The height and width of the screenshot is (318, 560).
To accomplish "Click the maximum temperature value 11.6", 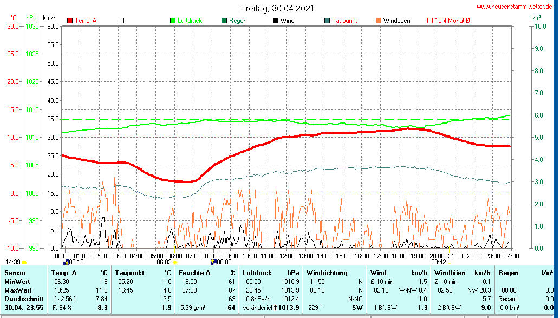I will [x=102, y=290].
